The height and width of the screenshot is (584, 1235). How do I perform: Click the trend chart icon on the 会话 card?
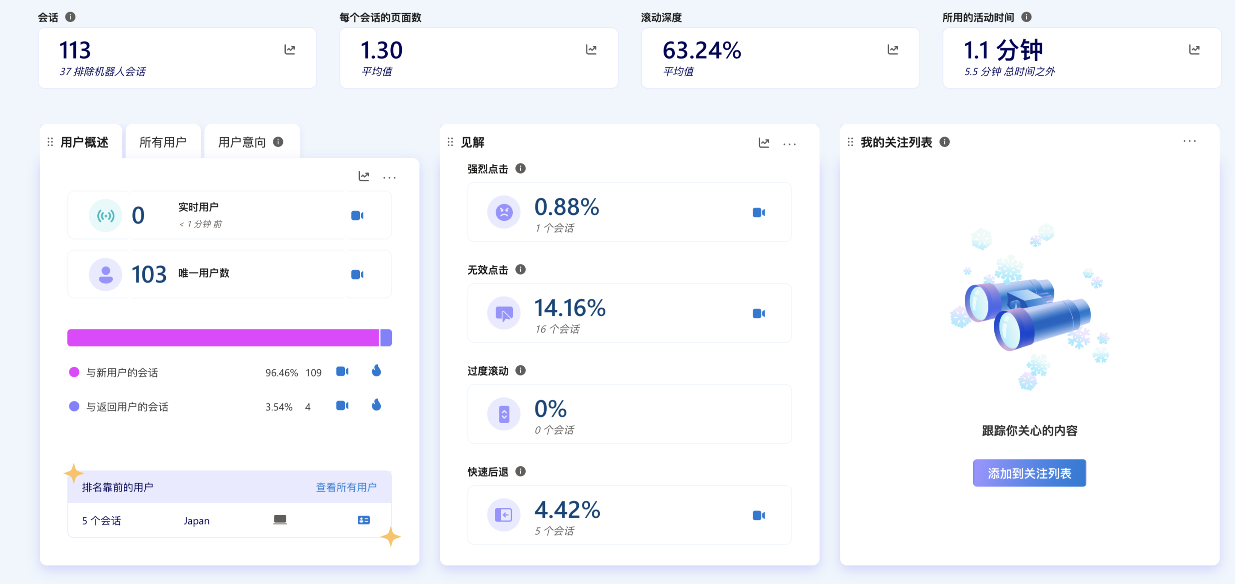click(291, 49)
